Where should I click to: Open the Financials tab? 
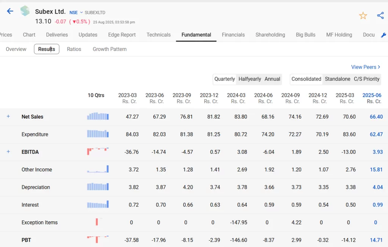(x=233, y=35)
